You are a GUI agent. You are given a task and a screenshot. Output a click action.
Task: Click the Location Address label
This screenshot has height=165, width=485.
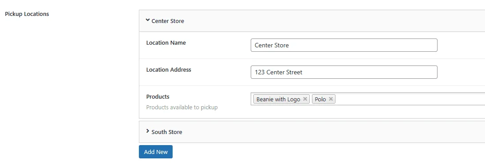click(169, 70)
